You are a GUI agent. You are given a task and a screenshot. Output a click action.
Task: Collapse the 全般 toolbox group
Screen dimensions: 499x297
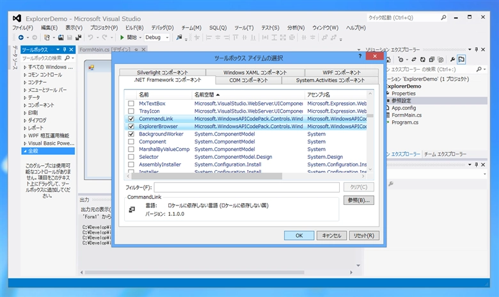[25, 151]
